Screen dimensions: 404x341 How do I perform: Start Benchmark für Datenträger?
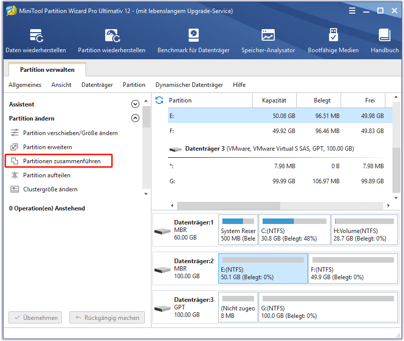point(194,41)
